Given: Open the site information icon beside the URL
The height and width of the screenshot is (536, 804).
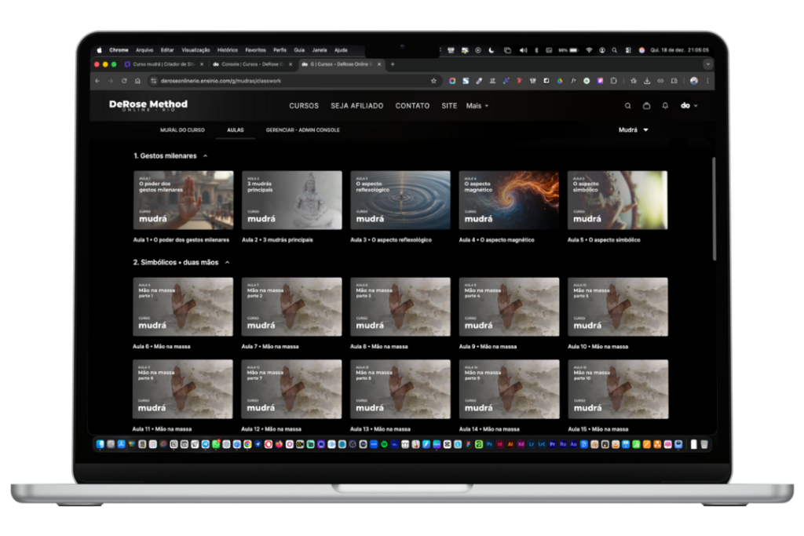Looking at the screenshot, I should (153, 81).
